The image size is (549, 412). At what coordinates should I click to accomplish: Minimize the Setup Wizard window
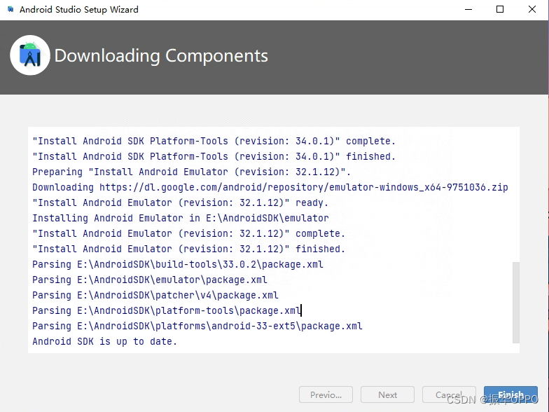pos(468,10)
